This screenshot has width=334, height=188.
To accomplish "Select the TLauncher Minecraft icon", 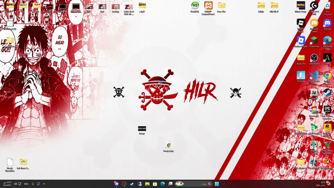I will (314, 42).
